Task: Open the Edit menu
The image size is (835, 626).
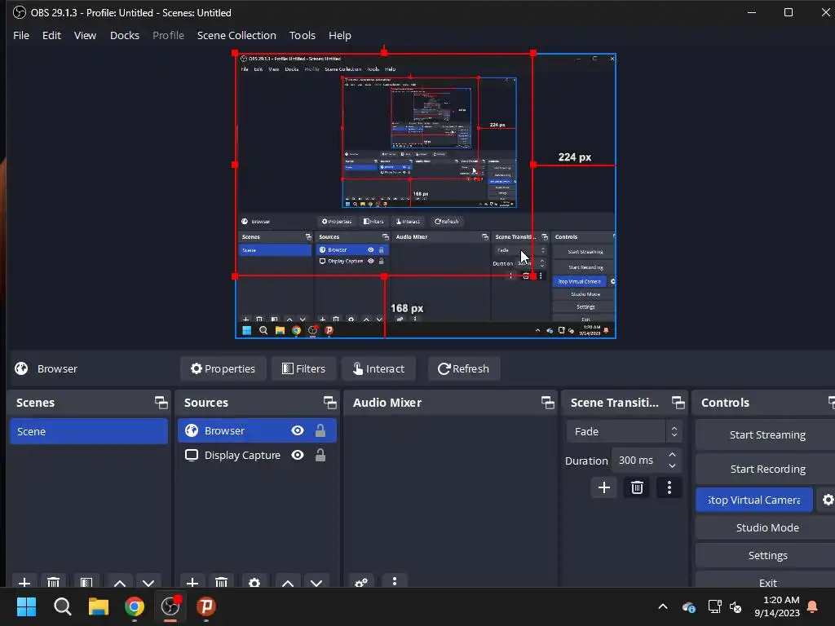Action: tap(51, 35)
